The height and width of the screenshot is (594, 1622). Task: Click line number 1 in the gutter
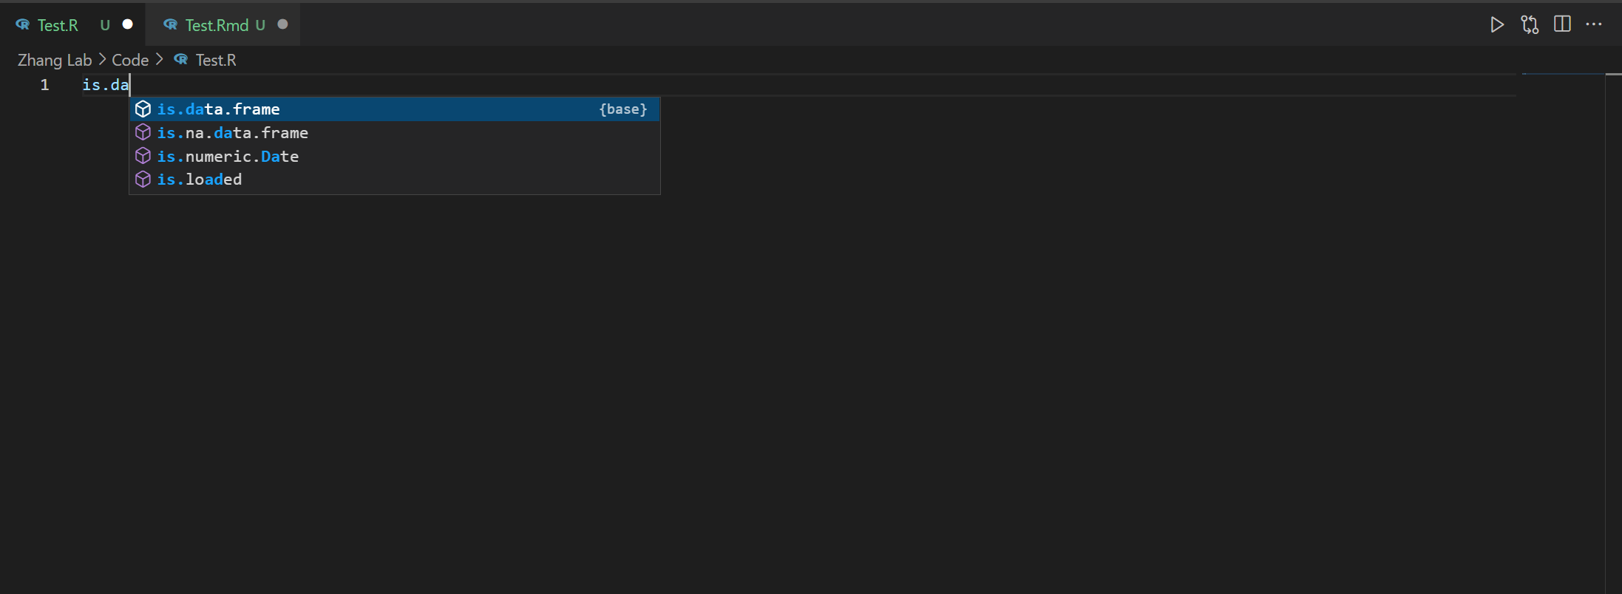[x=44, y=84]
